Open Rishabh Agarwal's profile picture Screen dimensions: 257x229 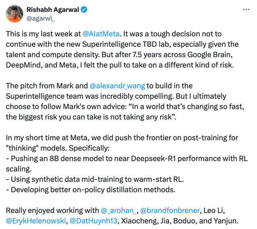tap(14, 14)
